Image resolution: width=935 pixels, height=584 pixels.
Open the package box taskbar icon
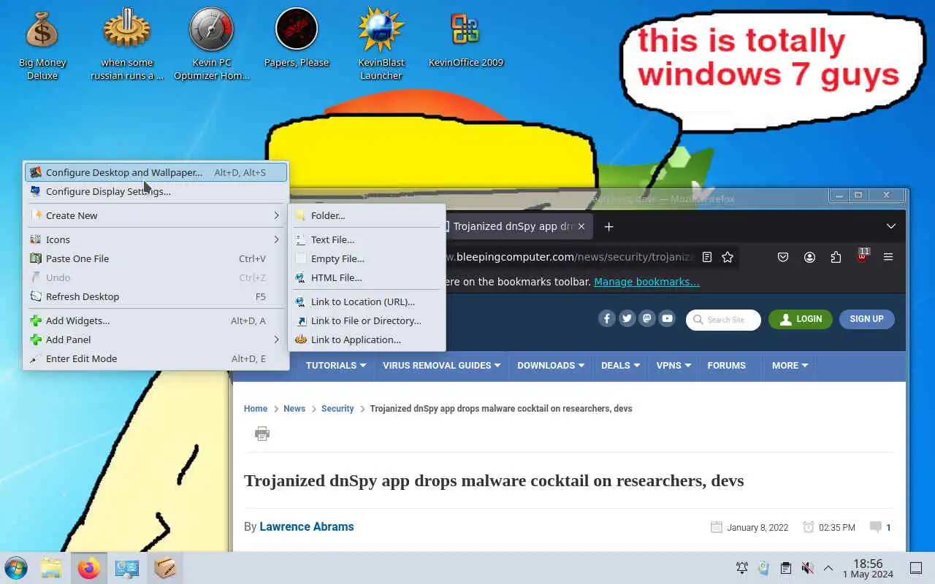point(165,568)
